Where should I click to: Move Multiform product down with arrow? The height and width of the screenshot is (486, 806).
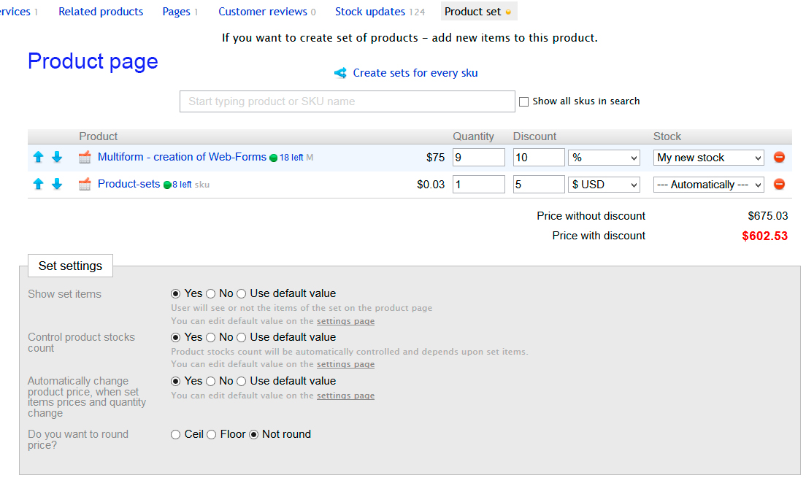(57, 158)
